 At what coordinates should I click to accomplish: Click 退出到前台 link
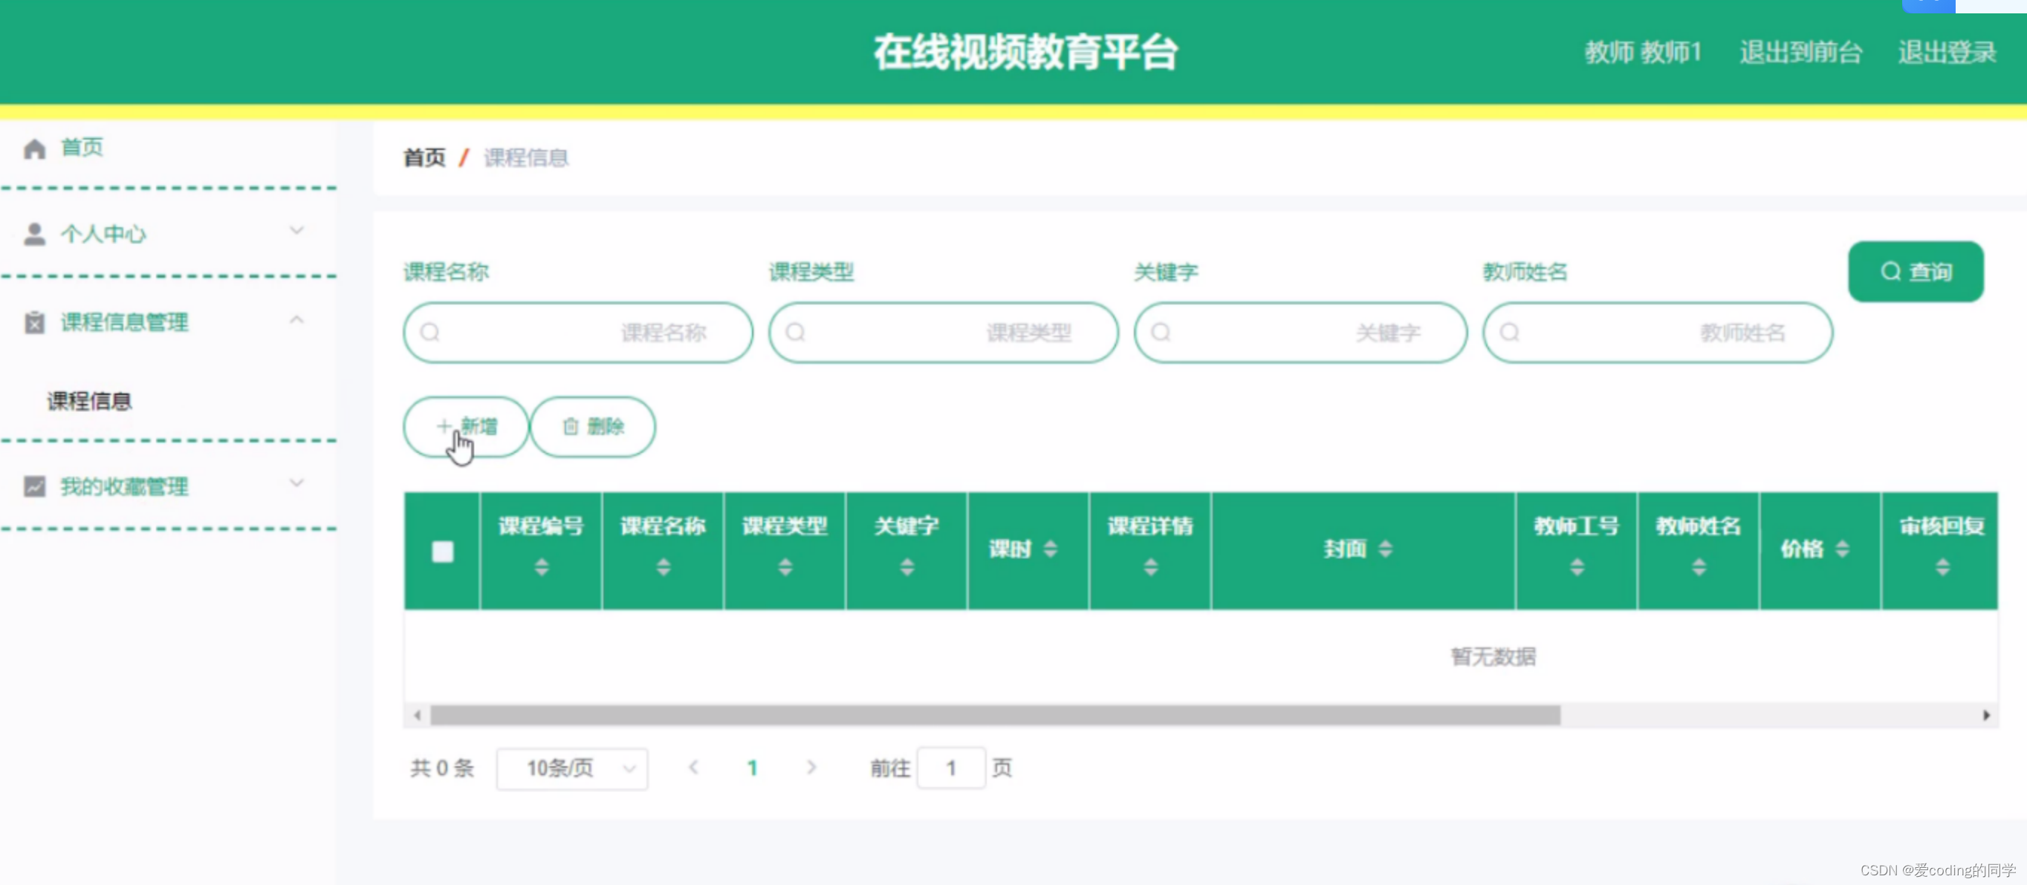(1800, 53)
